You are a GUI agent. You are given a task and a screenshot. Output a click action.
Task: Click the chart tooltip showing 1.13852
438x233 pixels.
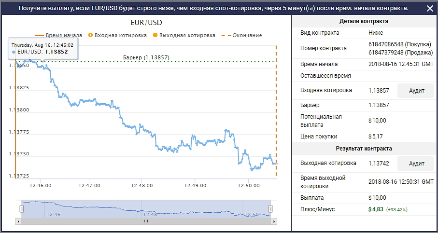(43, 48)
